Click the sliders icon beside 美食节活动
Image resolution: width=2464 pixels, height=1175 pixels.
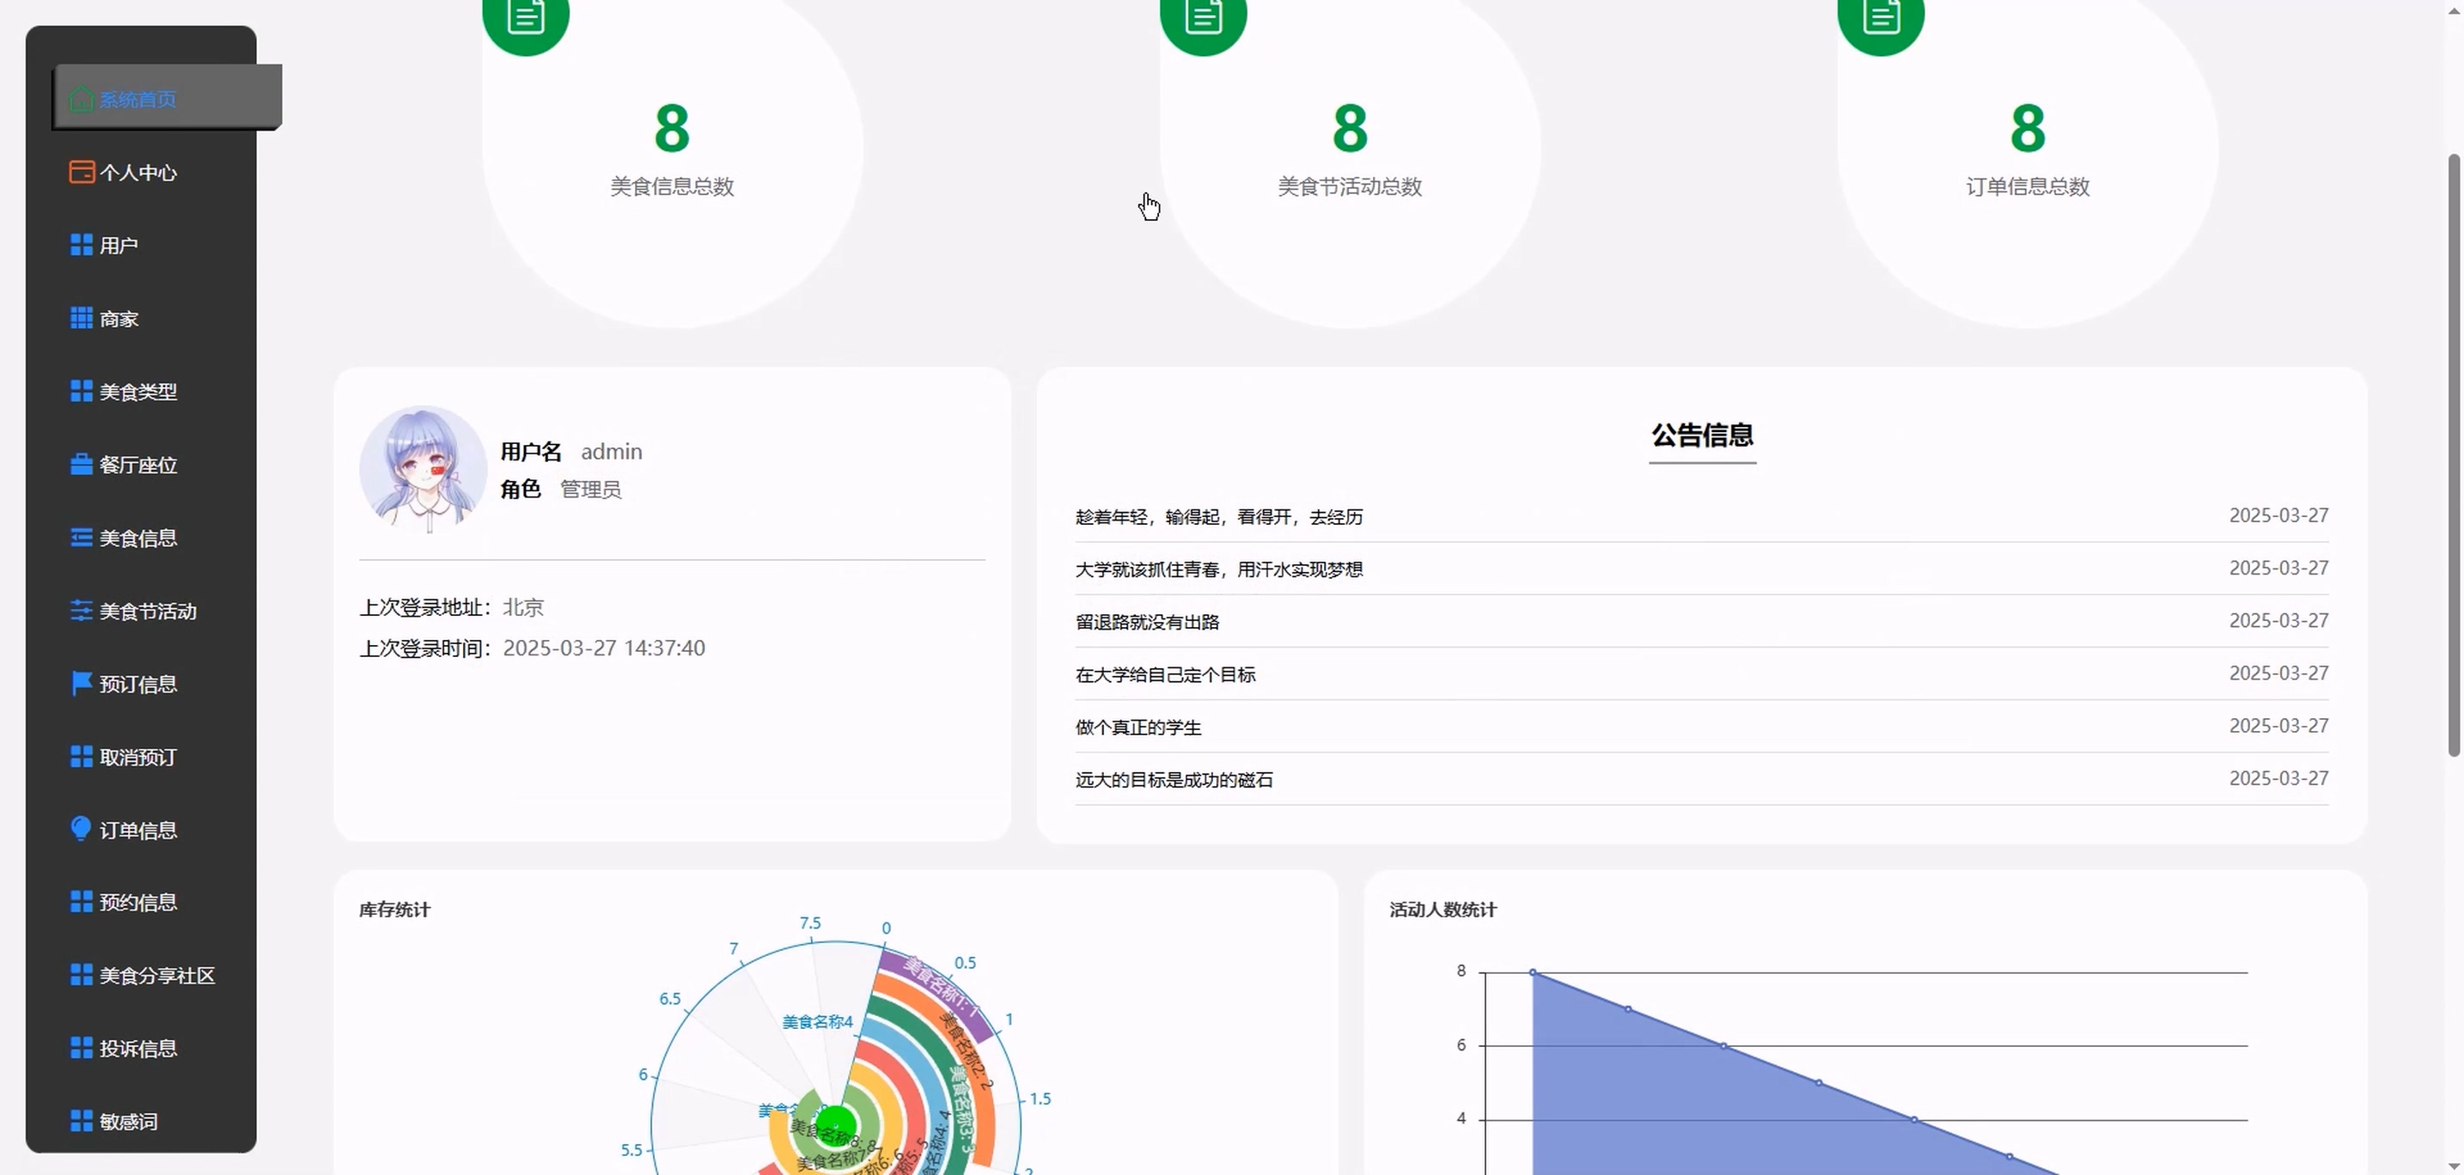(82, 611)
